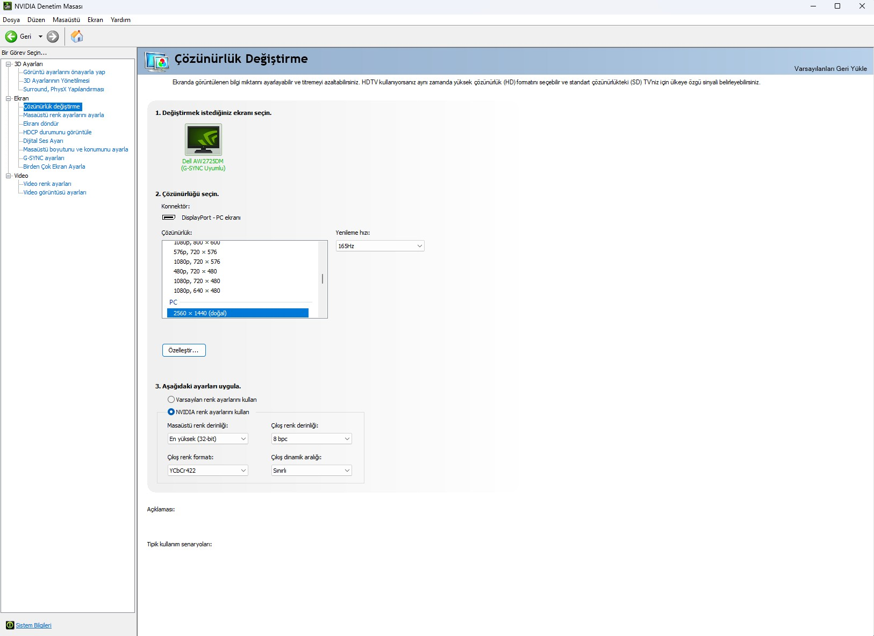Open the Masaüstü menu

click(66, 20)
